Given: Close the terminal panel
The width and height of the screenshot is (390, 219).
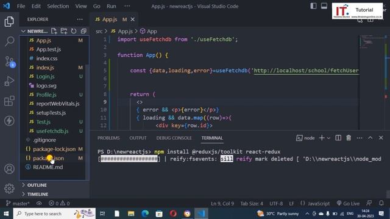Looking at the screenshot, I should (x=381, y=138).
